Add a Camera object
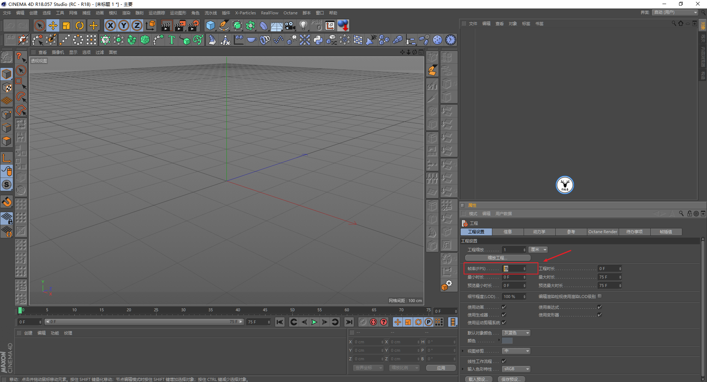707x382 pixels. coord(290,25)
